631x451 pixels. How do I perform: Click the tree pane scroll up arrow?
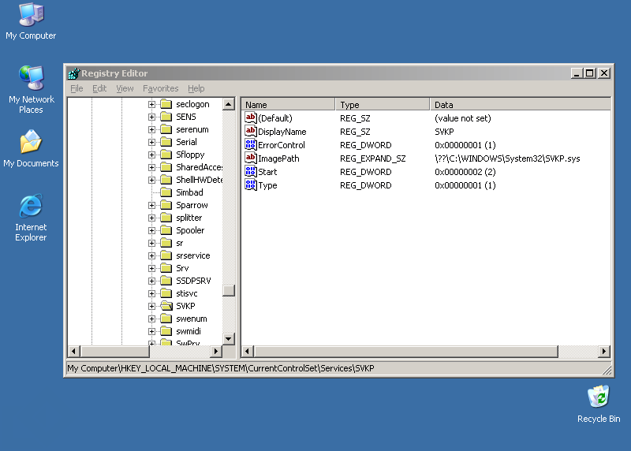click(229, 104)
